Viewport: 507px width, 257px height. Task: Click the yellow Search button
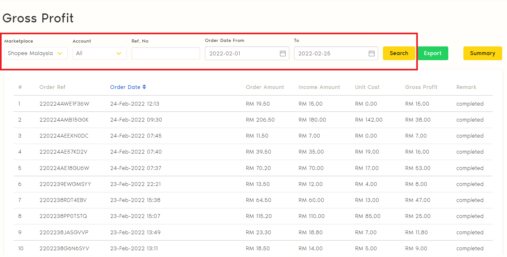[399, 53]
